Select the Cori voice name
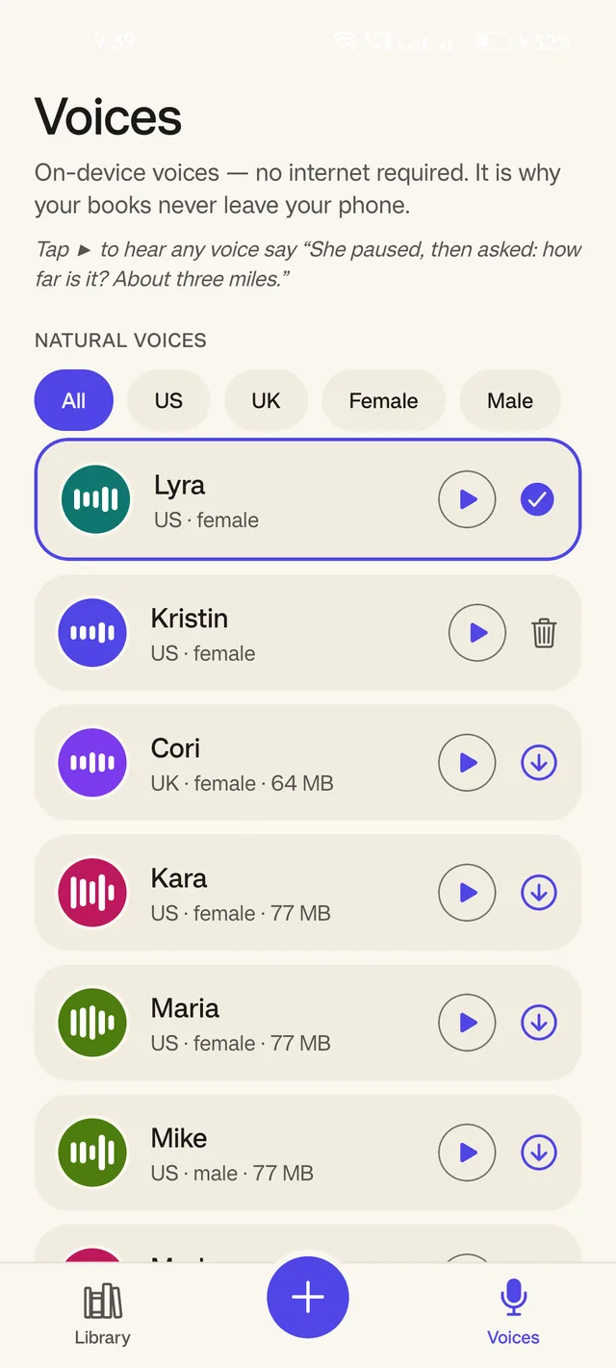 [175, 748]
